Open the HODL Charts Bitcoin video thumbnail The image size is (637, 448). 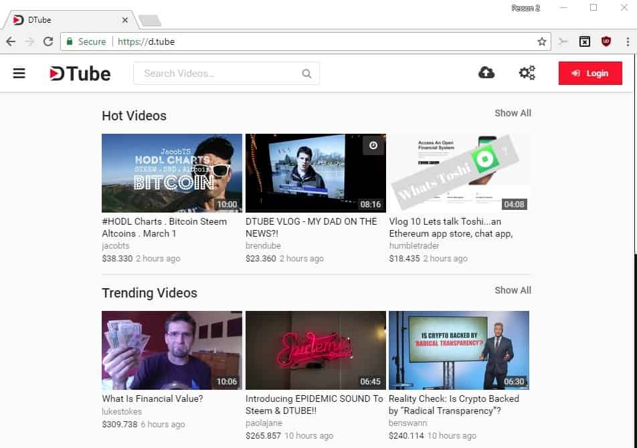tap(172, 173)
